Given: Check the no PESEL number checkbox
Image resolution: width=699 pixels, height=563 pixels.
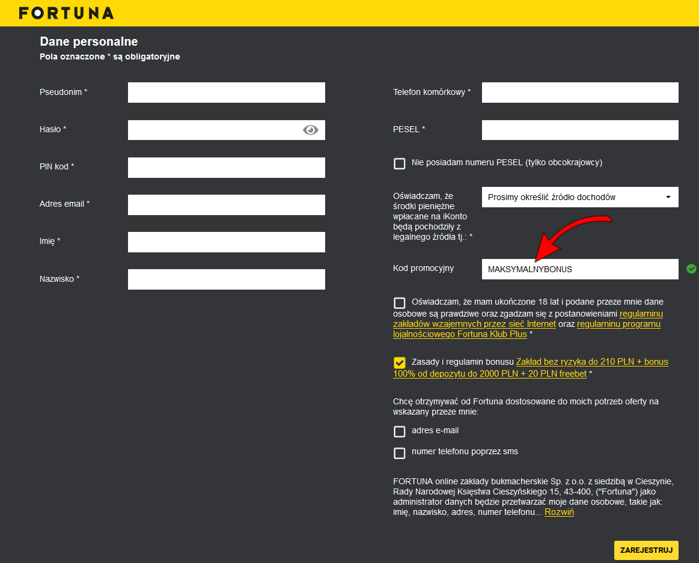Looking at the screenshot, I should coord(400,163).
